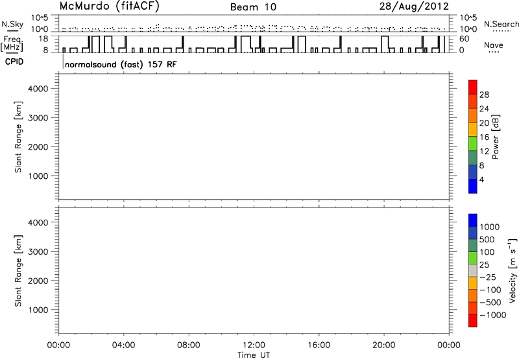Click the '4' Power colorbar value
Viewport: 519px width, 359px height.
(481, 179)
